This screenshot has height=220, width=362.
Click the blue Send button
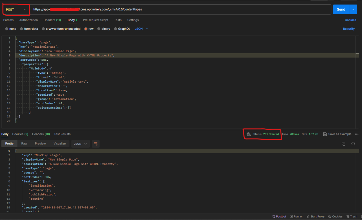tap(341, 10)
